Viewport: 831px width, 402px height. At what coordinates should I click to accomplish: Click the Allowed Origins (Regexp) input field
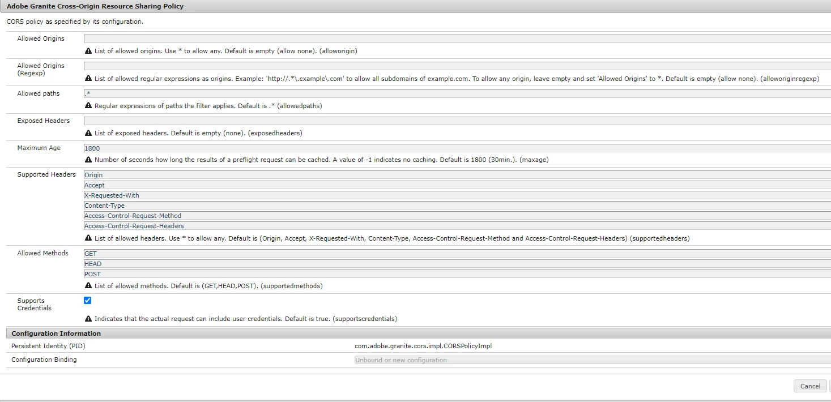[x=457, y=66]
